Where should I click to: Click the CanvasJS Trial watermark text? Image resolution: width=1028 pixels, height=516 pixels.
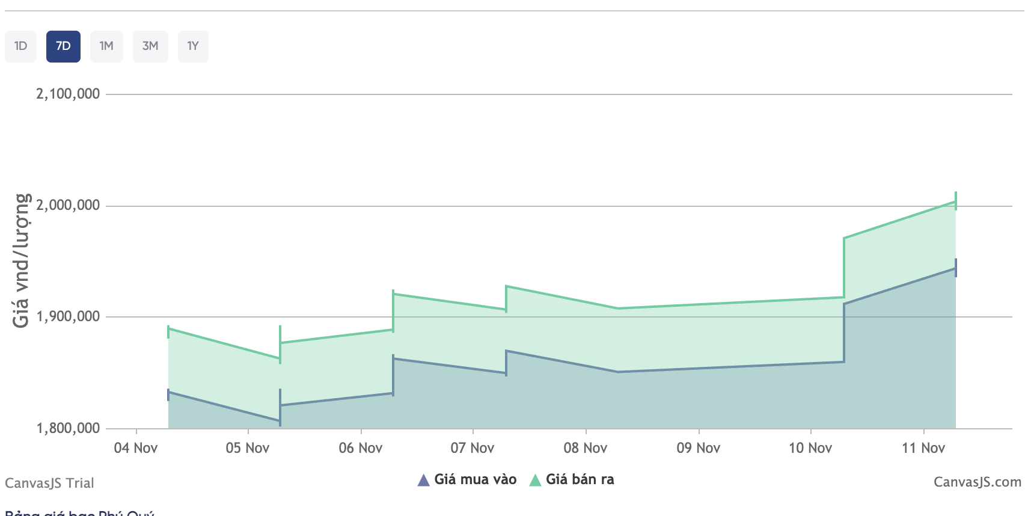[49, 483]
